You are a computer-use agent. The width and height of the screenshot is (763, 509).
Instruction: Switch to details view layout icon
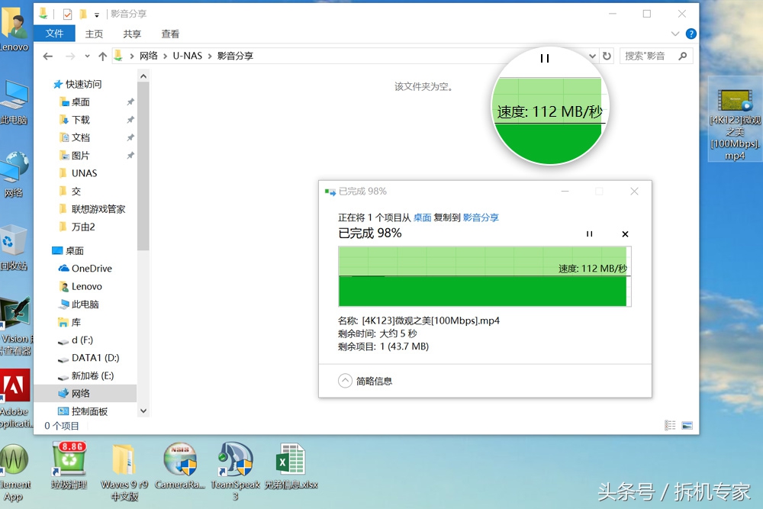tap(670, 425)
